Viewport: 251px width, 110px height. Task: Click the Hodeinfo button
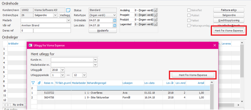[x=103, y=31]
